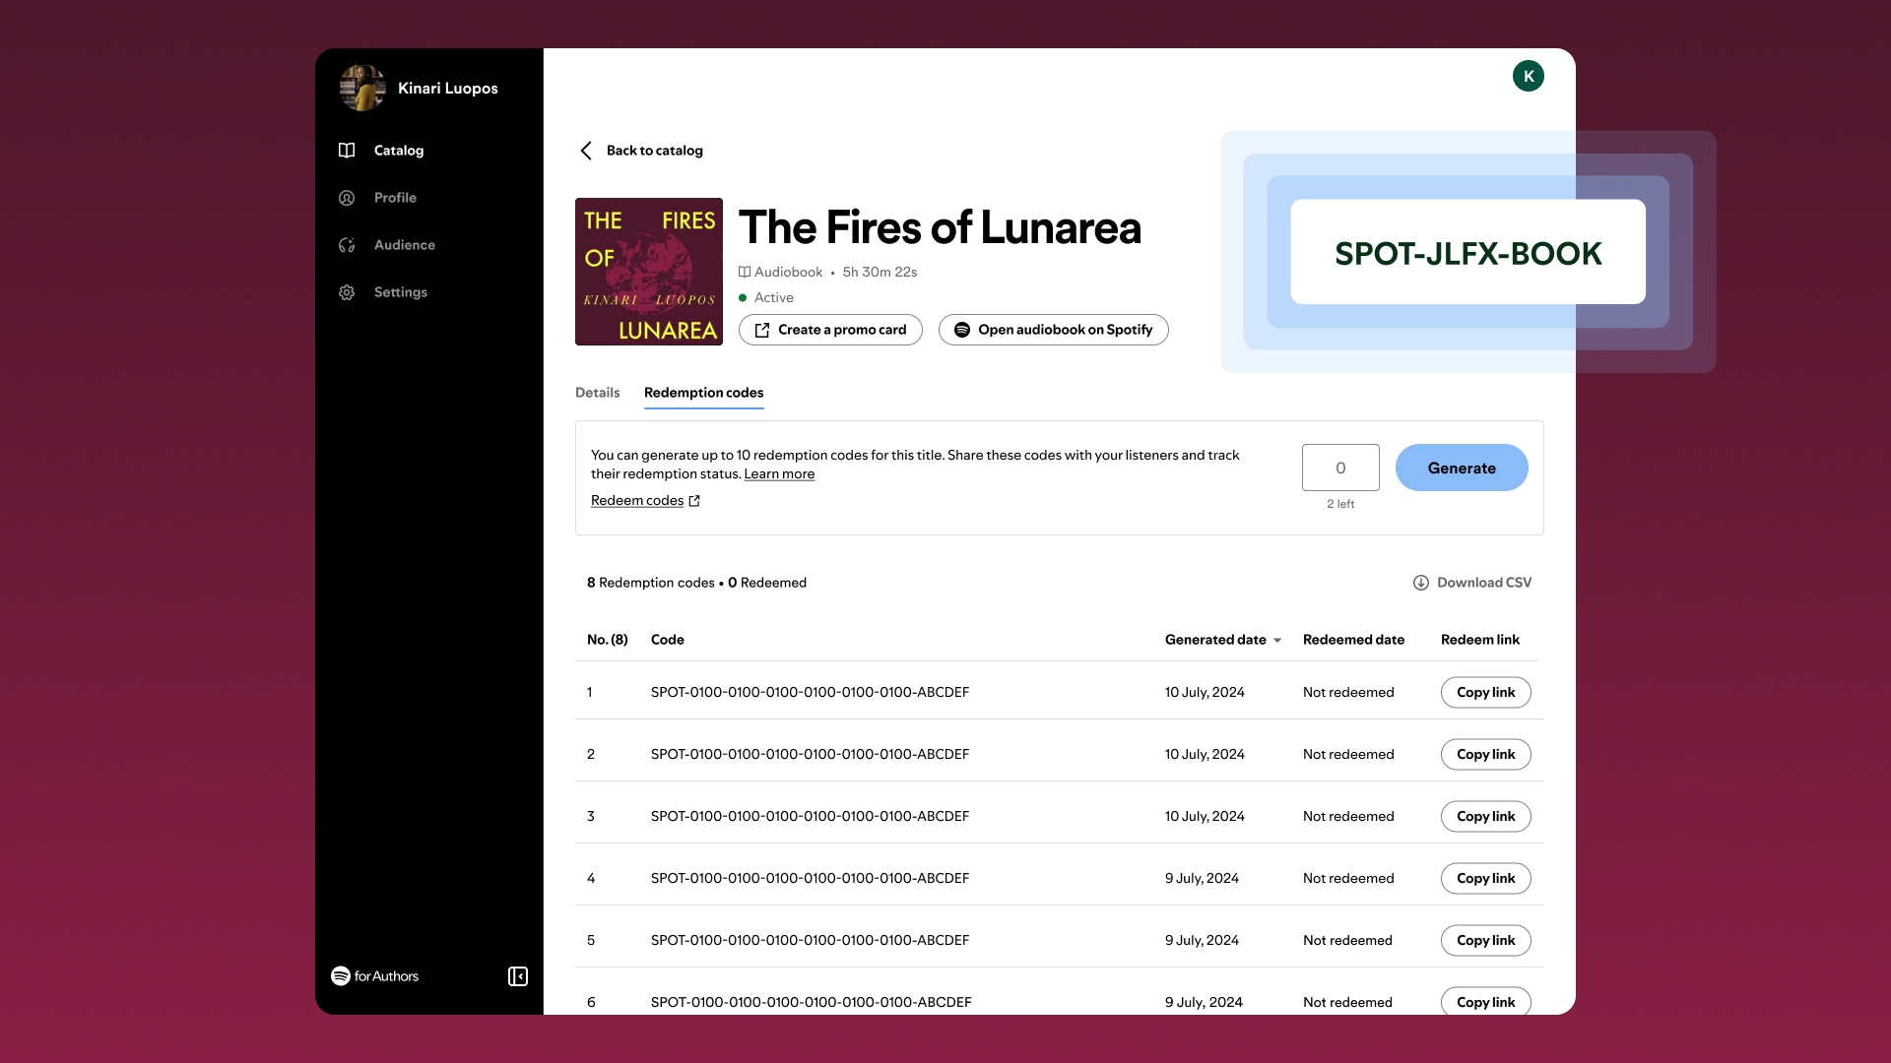Click the external link icon beside Redeem codes
Image resolution: width=1891 pixels, height=1063 pixels.
click(693, 501)
